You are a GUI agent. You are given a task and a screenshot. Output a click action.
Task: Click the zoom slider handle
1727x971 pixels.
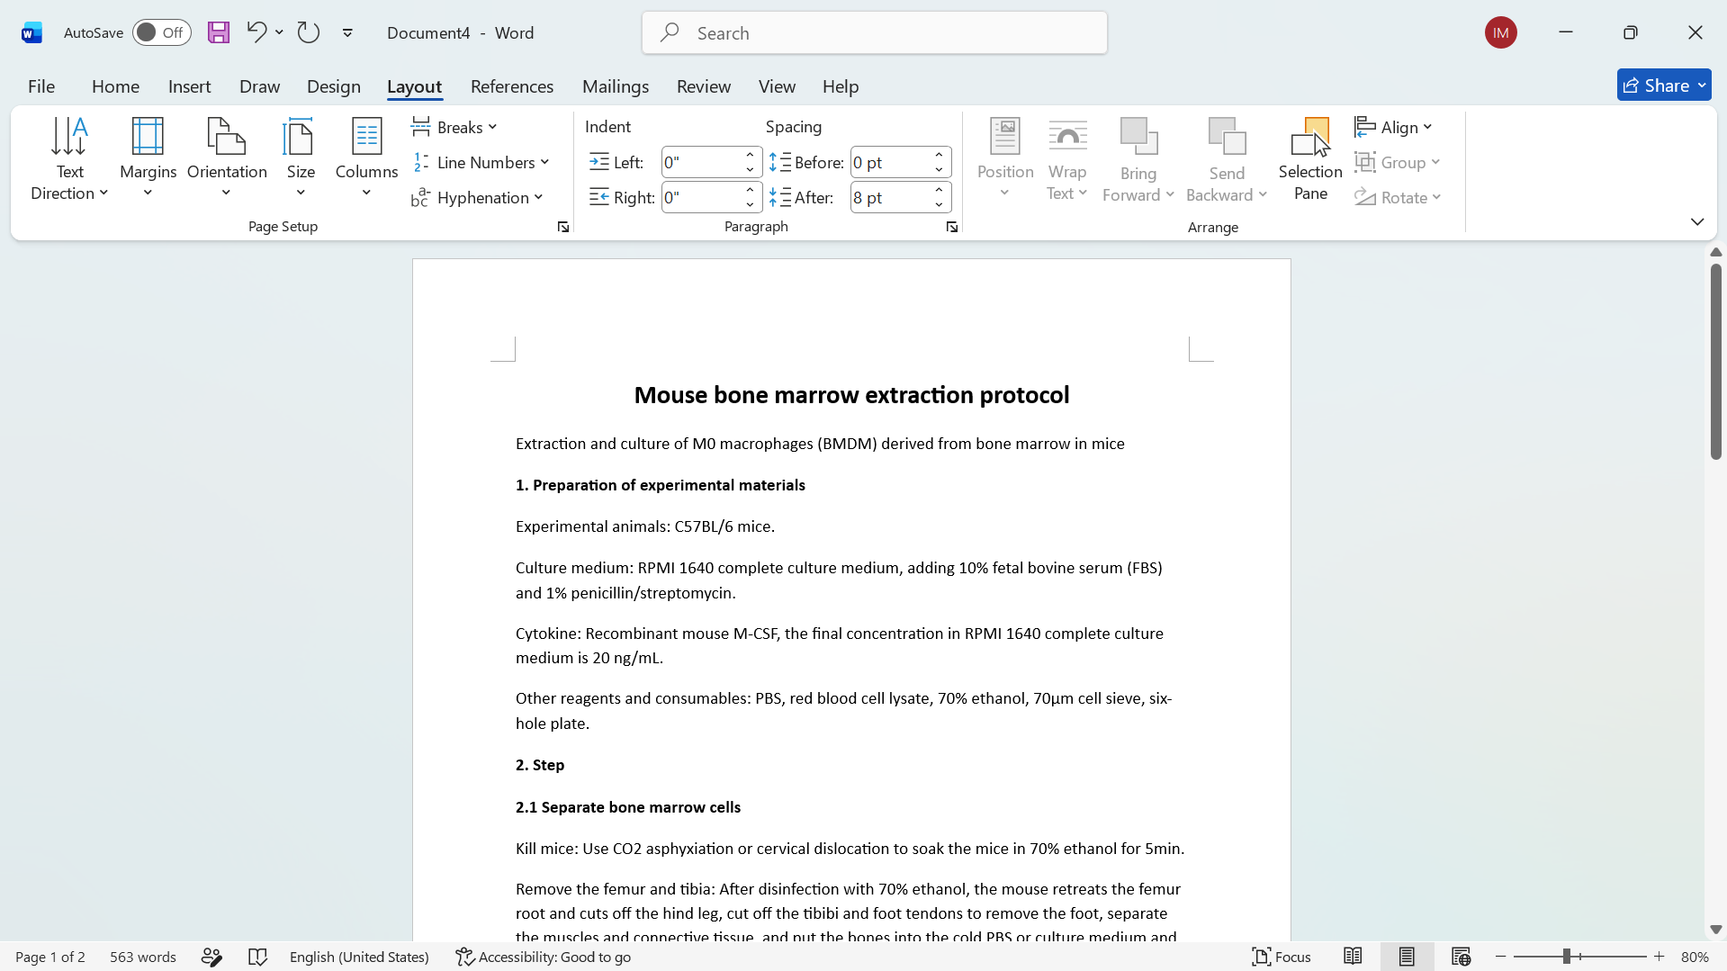click(1566, 957)
